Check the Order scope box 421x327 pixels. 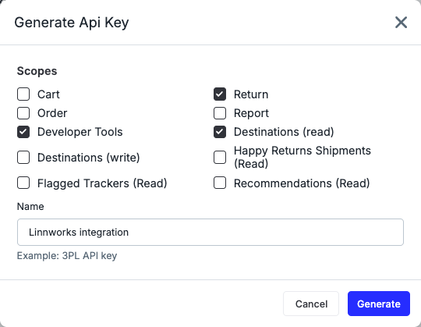click(x=23, y=113)
